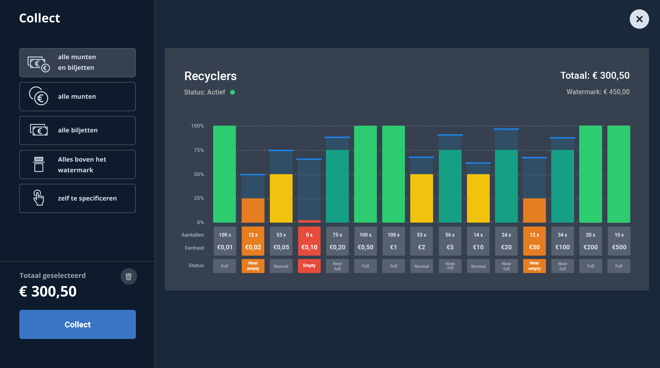Select the orange €0,02 denomination tile
The width and height of the screenshot is (660, 368).
click(x=253, y=241)
